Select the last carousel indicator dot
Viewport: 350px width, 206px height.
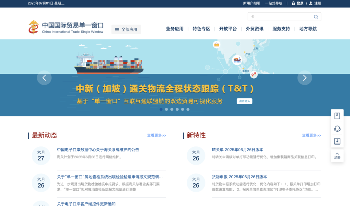(187, 109)
